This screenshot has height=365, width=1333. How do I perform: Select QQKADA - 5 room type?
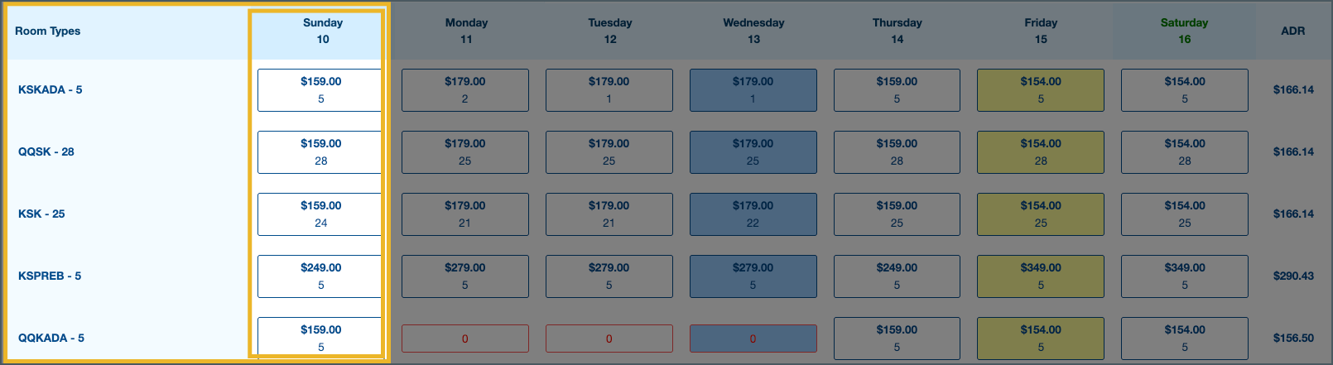point(51,338)
